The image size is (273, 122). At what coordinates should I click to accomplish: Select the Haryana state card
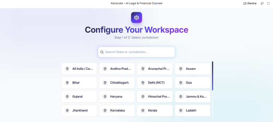(x=117, y=97)
